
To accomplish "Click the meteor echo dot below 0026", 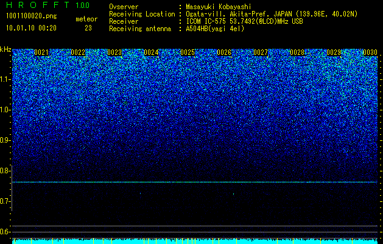I will 233,194.
